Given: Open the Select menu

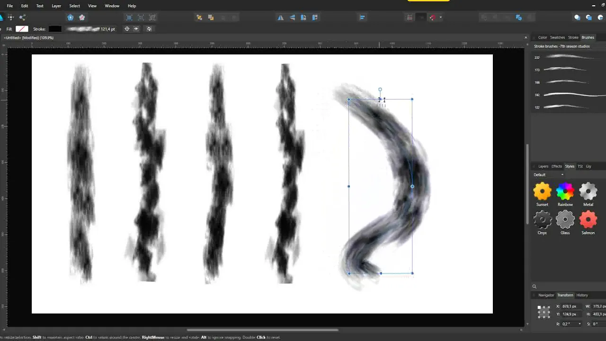Looking at the screenshot, I should point(75,6).
